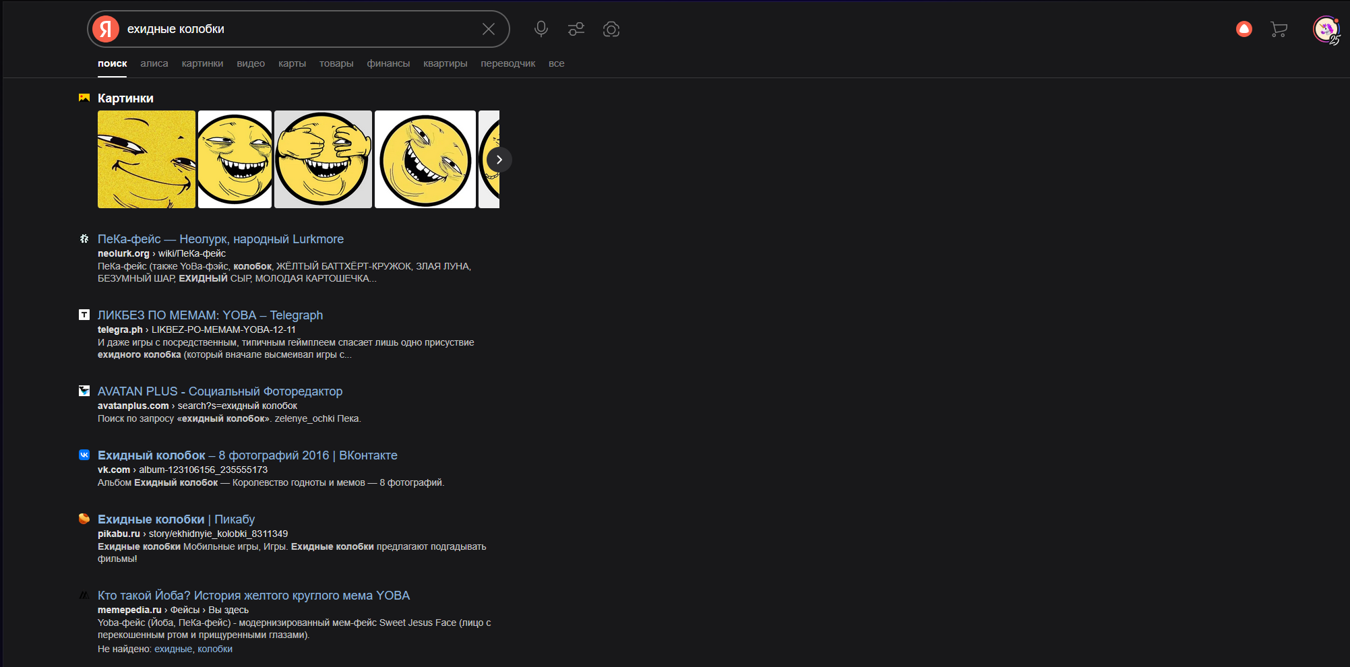Switch to the алиса tab

click(154, 63)
